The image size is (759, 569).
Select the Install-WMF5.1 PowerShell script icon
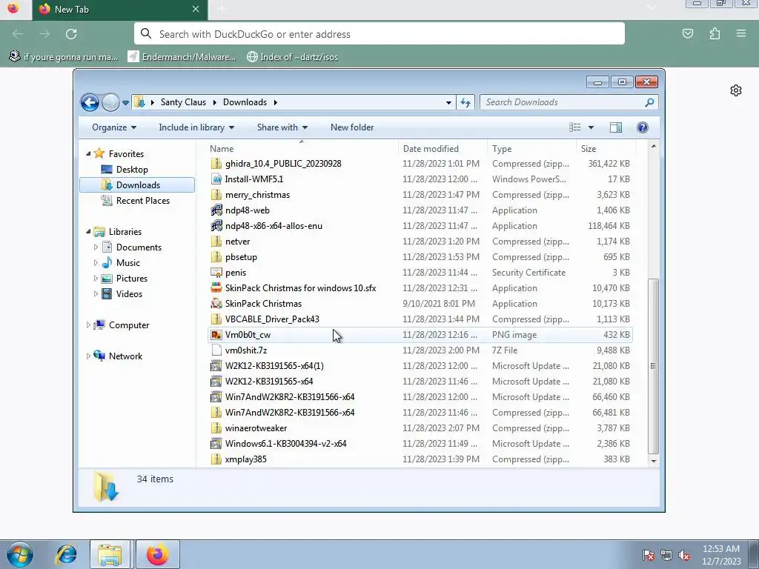pos(216,179)
